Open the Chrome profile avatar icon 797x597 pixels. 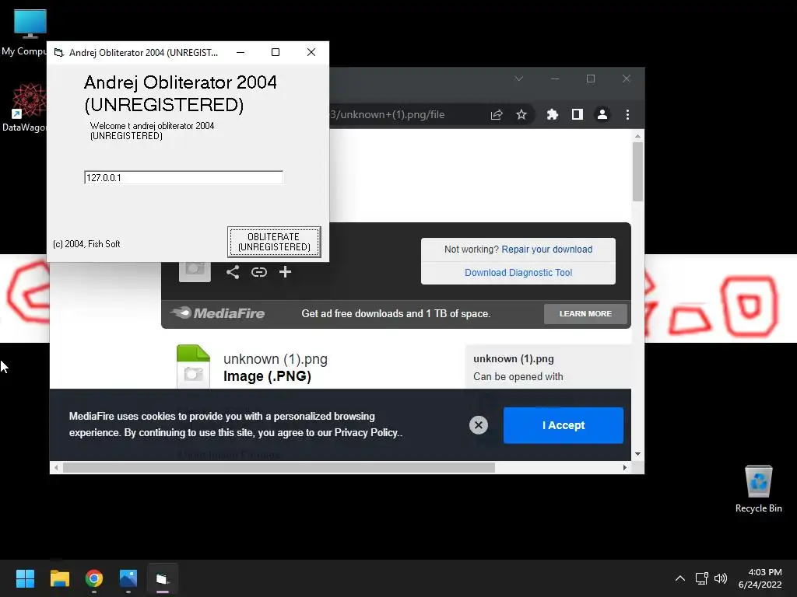(x=602, y=115)
